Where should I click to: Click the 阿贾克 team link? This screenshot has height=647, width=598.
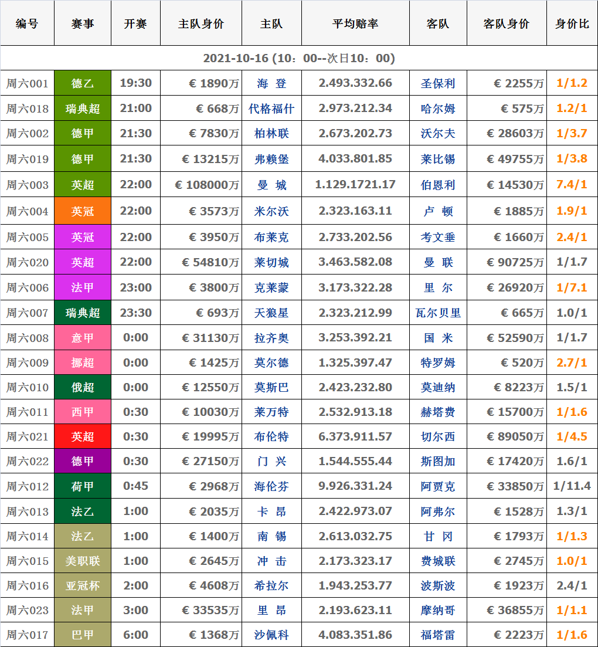[x=437, y=487]
